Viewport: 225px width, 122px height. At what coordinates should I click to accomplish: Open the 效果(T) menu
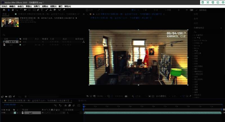coord(37,6)
